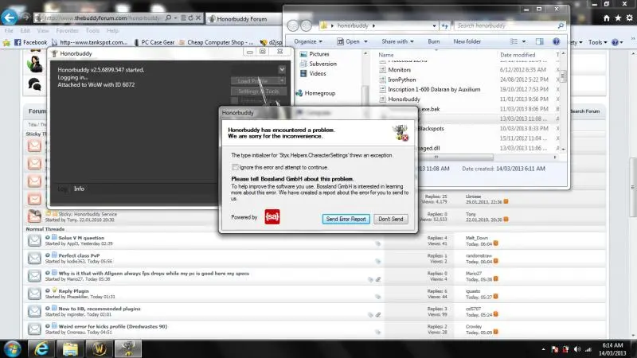
Task: Open the Share with dropdown in Explorer
Action: pyautogui.click(x=397, y=41)
